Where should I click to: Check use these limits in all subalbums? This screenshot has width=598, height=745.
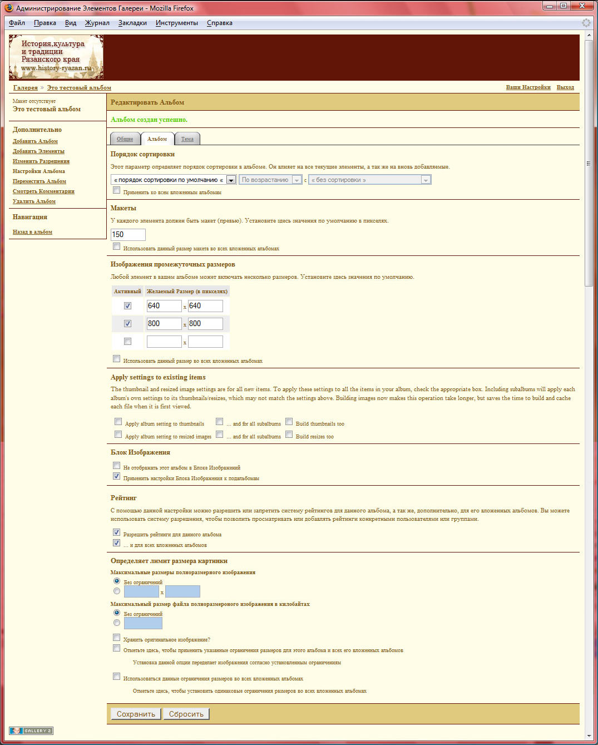pyautogui.click(x=117, y=677)
